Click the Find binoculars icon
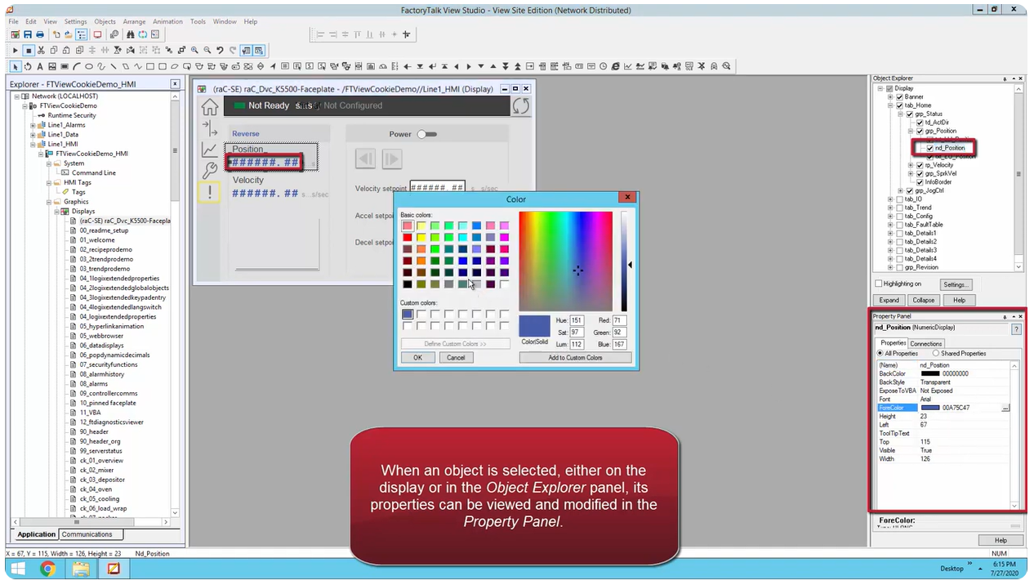This screenshot has width=1034, height=585. pyautogui.click(x=131, y=34)
